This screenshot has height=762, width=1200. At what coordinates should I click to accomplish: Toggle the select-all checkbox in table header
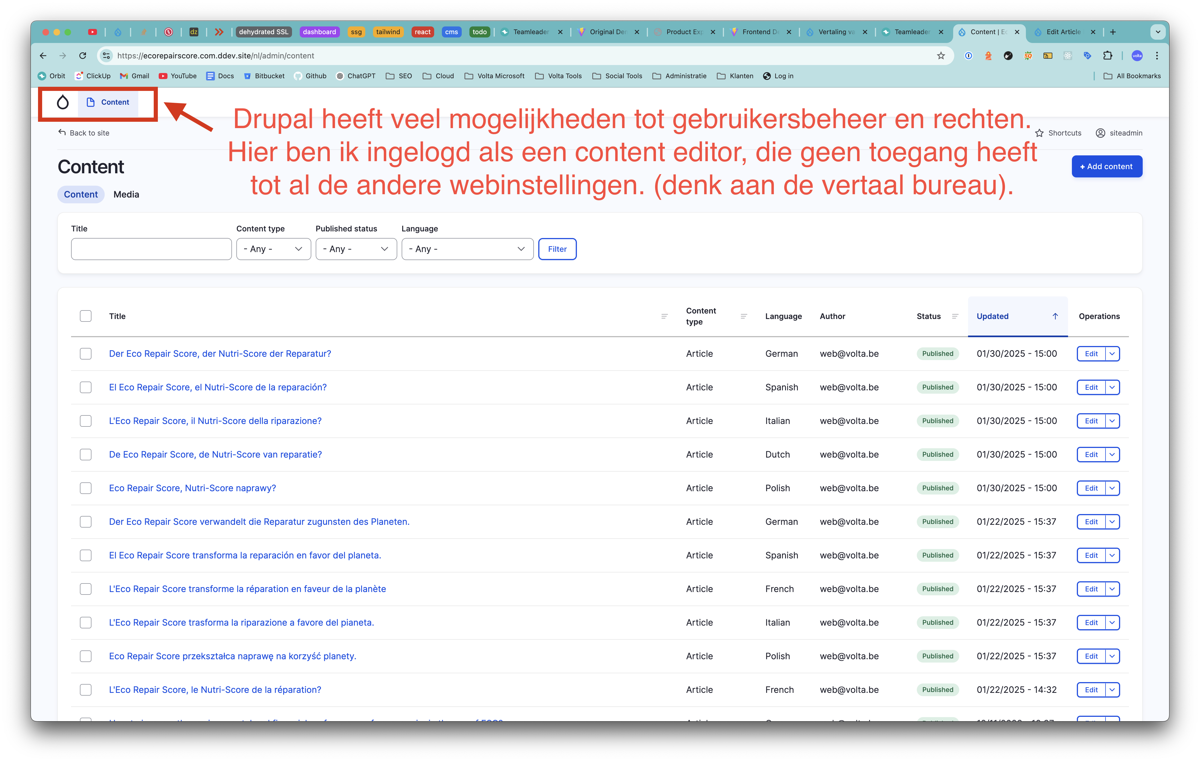(86, 317)
